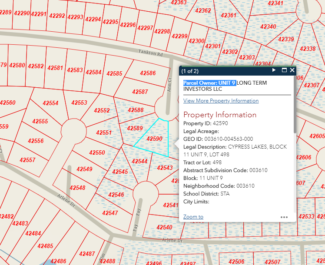Select parcel 42544 on the map

pyautogui.click(x=139, y=161)
